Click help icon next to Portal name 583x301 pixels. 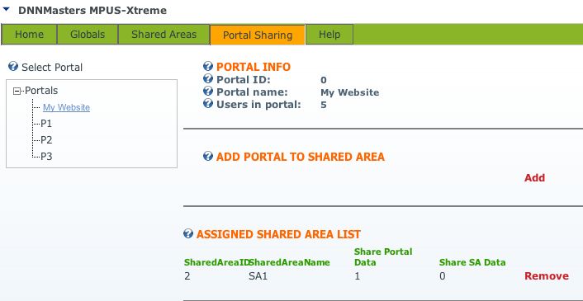pos(208,92)
